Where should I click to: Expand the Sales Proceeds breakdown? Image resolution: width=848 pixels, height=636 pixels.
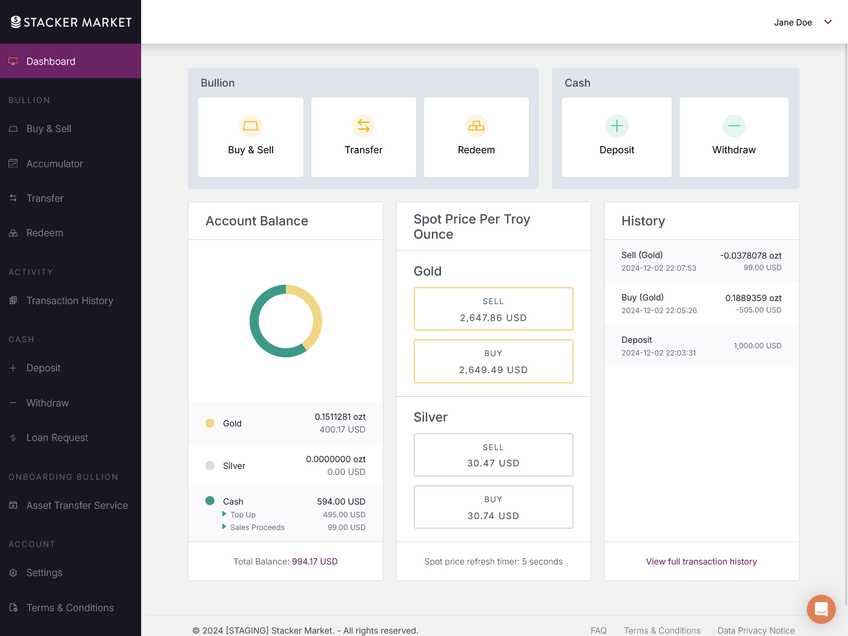[225, 527]
